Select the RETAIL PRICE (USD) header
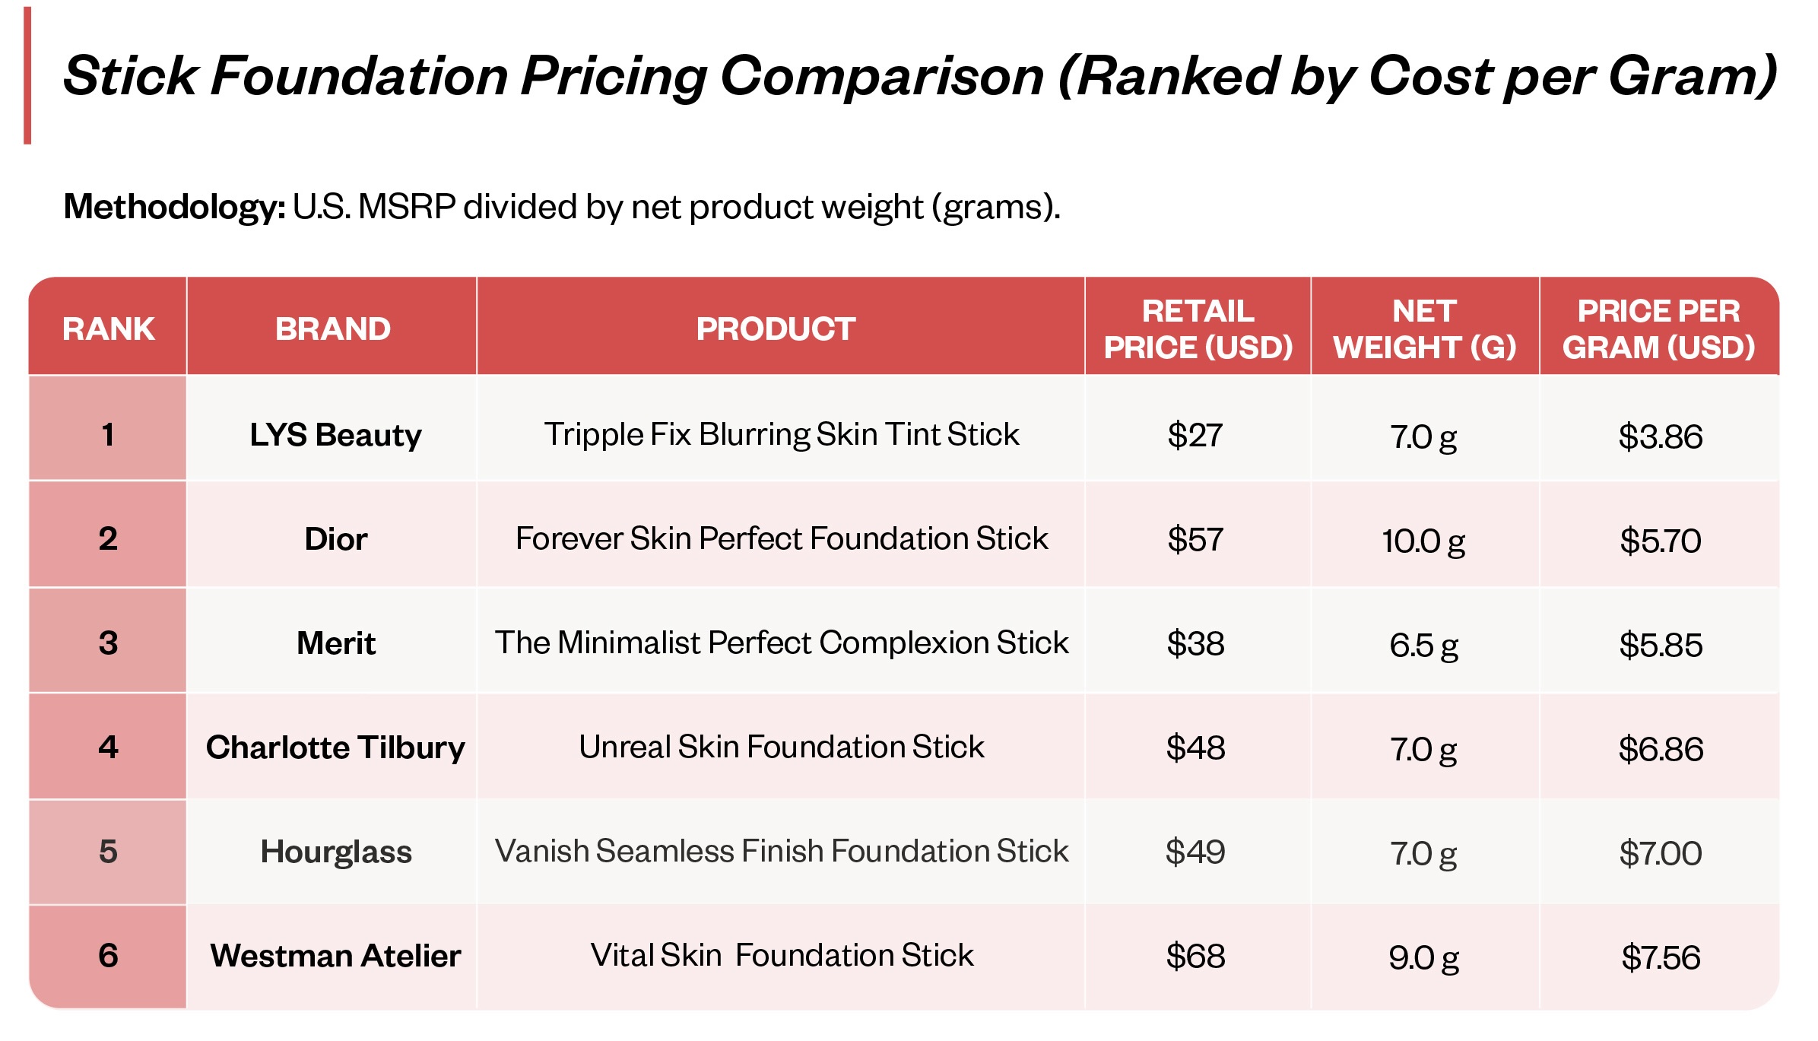The width and height of the screenshot is (1818, 1041). point(1198,328)
